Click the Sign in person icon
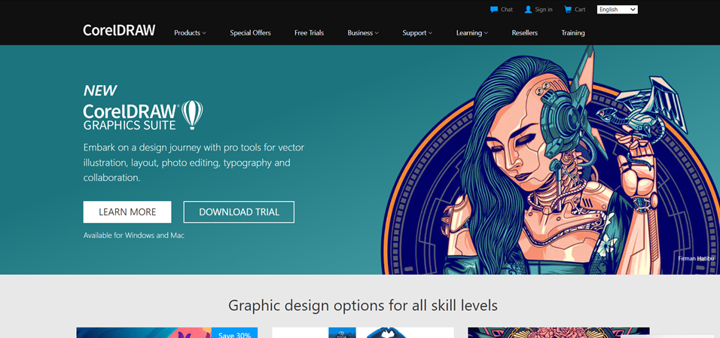This screenshot has height=338, width=720. tap(528, 9)
